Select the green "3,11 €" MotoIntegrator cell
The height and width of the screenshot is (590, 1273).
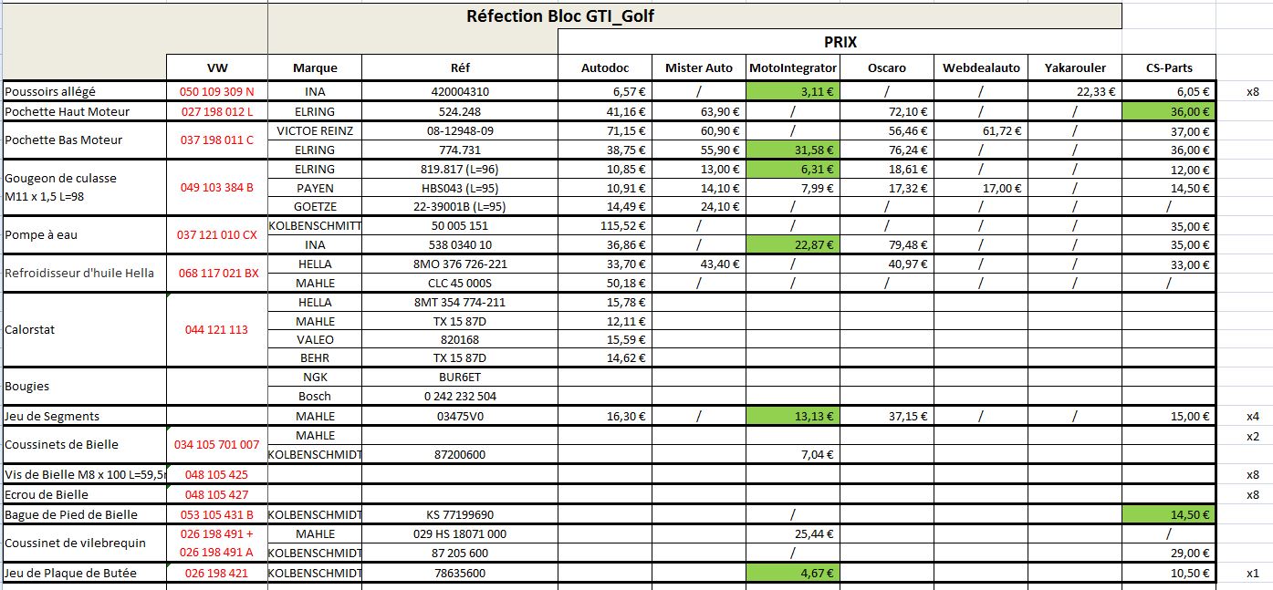click(793, 91)
